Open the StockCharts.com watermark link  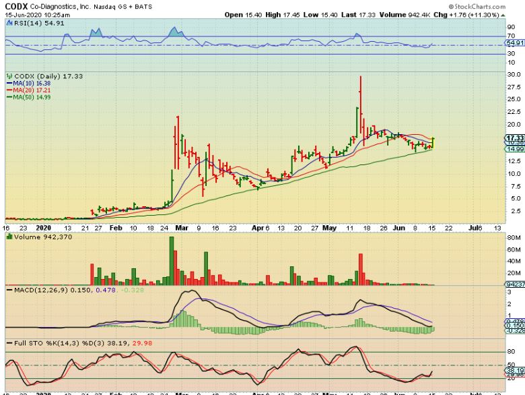coord(477,6)
